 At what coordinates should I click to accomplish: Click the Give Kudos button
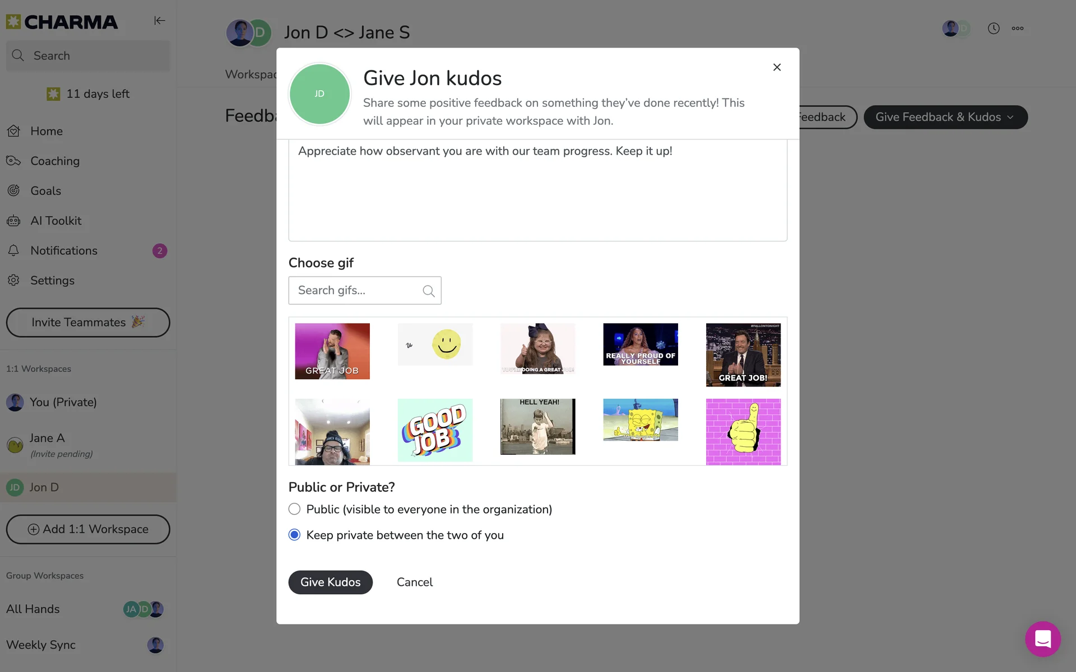pyautogui.click(x=330, y=582)
